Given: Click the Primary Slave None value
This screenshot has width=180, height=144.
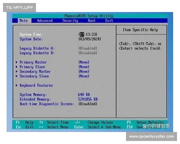Looking at the screenshot, I should click(84, 67).
